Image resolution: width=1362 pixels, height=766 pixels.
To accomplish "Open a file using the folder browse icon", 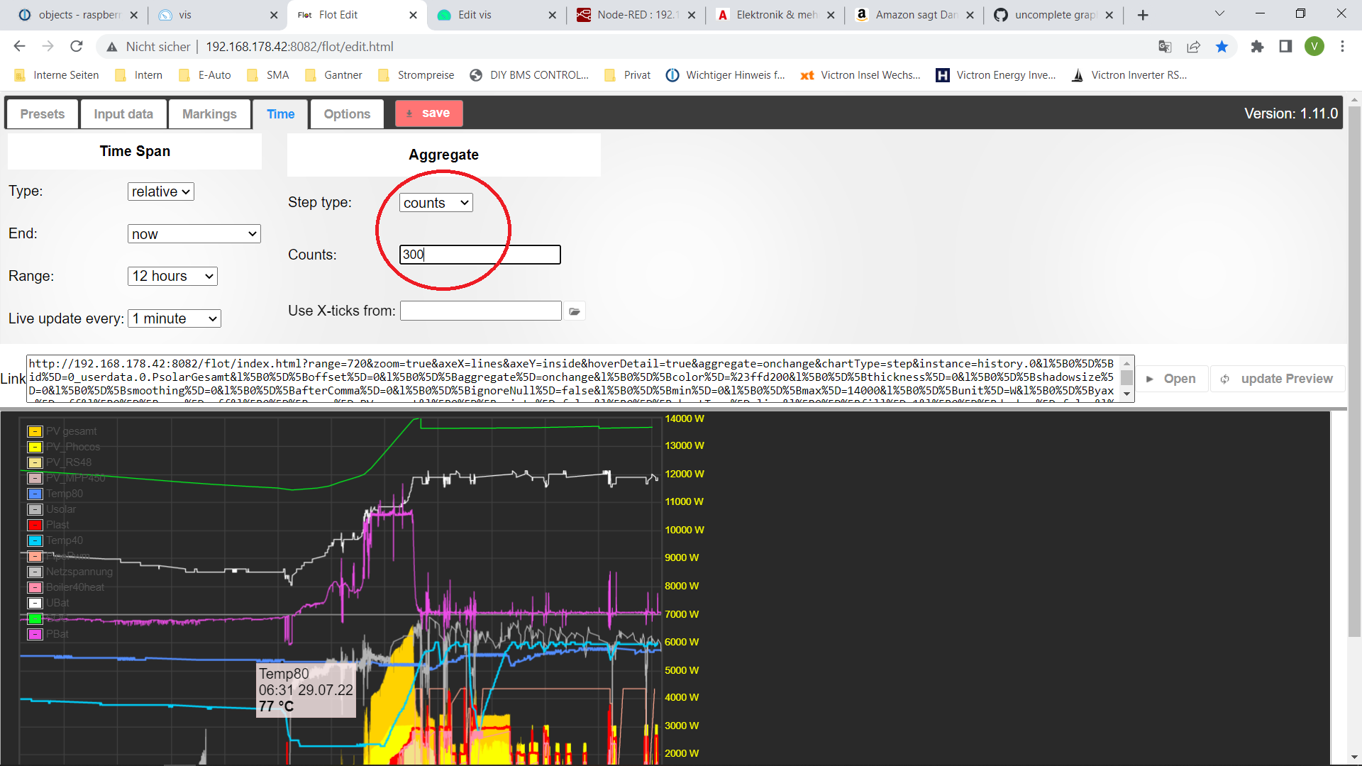I will tap(575, 311).
